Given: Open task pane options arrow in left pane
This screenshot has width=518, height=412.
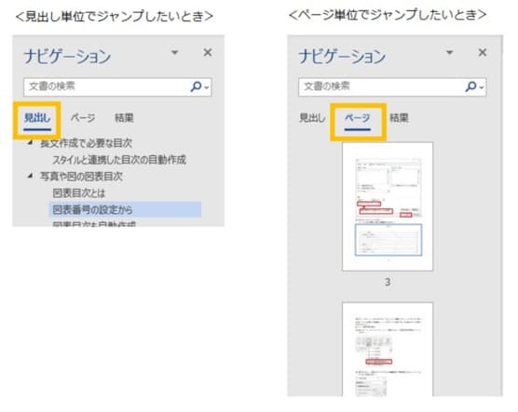Looking at the screenshot, I should click(x=175, y=52).
